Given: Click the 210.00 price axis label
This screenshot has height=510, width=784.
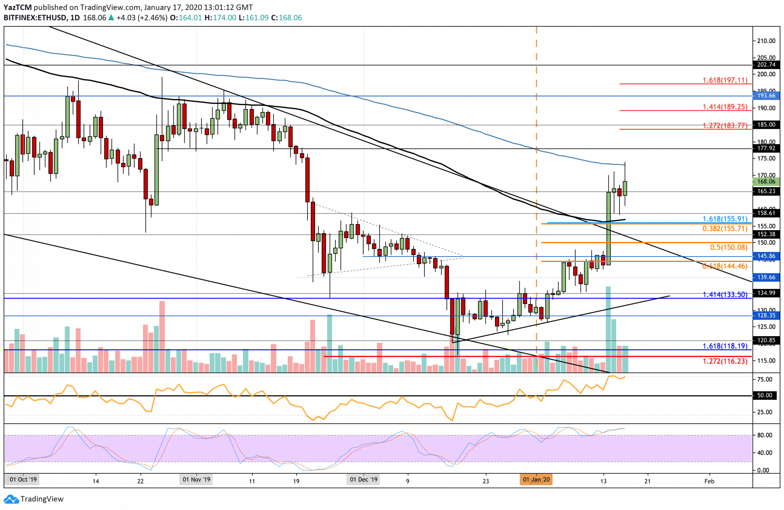Looking at the screenshot, I should pyautogui.click(x=766, y=41).
